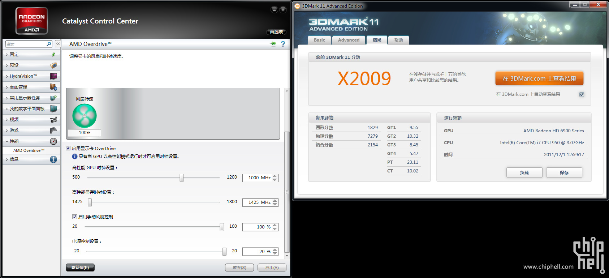Click the 3DMark 11 Advanced Edition logo
Screen dimensions: 609x278
(x=344, y=24)
